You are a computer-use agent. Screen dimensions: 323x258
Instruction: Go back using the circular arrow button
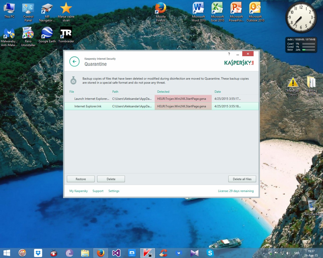75,62
